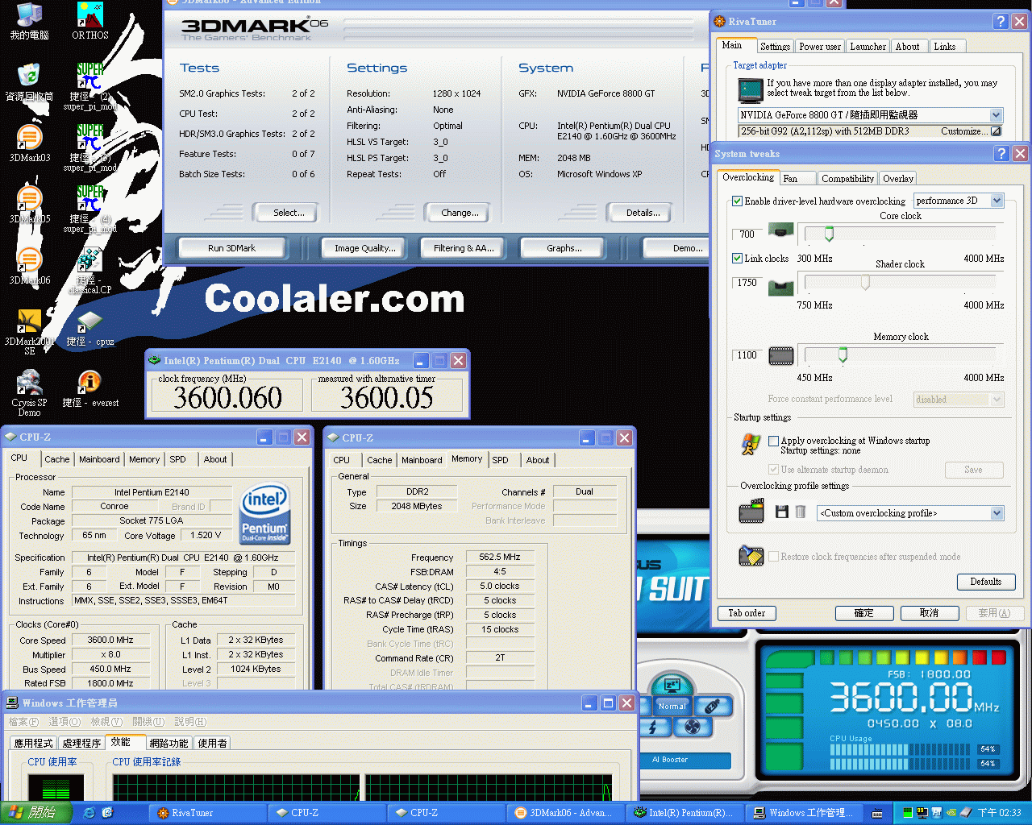Open the super_pi_mod (2) shortcut
This screenshot has width=1032, height=825.
(89, 86)
